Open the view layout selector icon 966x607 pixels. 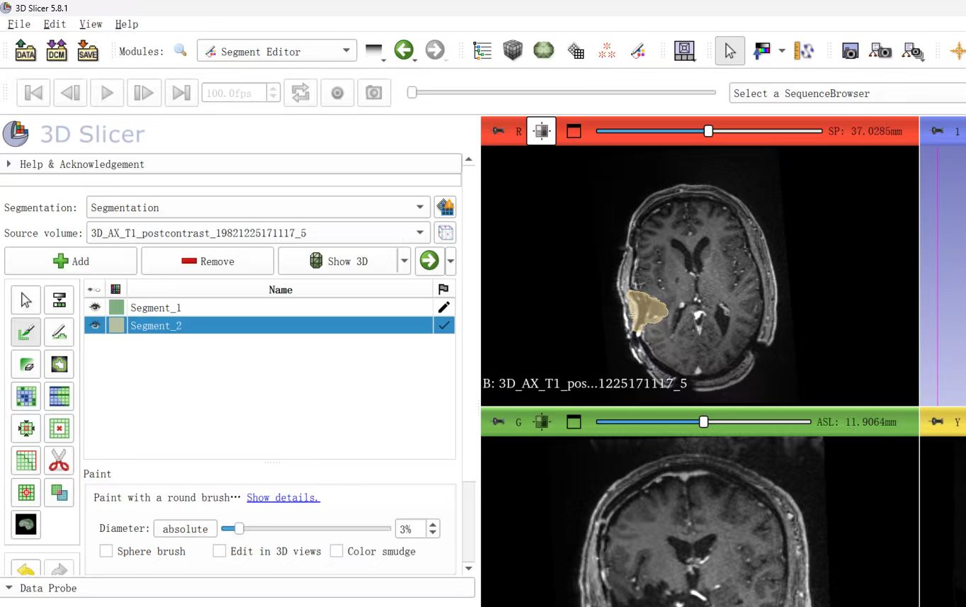tap(684, 51)
